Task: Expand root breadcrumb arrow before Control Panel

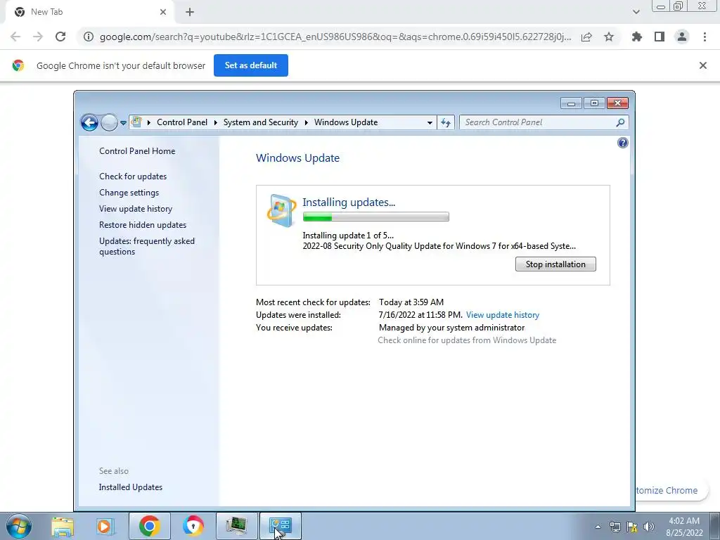Action: [149, 122]
